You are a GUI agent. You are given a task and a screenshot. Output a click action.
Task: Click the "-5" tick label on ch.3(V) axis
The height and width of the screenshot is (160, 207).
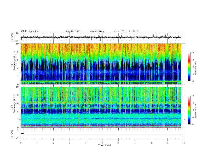pos(18,138)
